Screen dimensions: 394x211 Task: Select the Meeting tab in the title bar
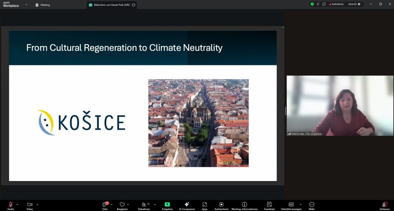coord(42,5)
